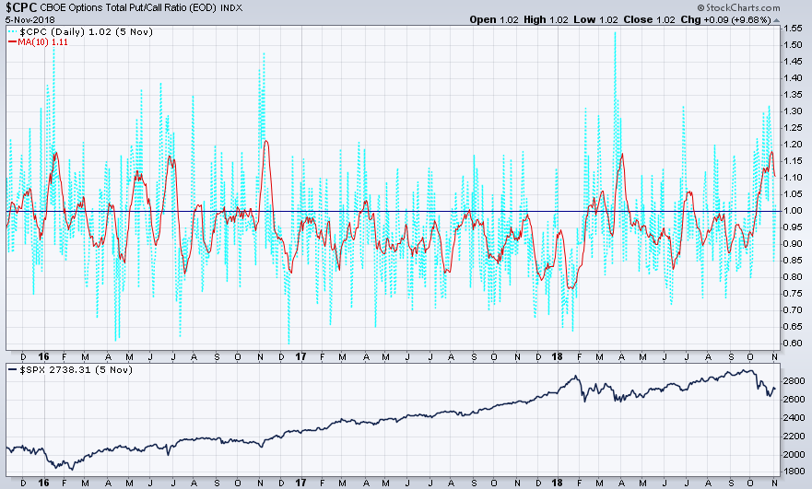Select the "MA(10) 1.11" legend entry
The height and width of the screenshot is (489, 812).
[x=42, y=42]
